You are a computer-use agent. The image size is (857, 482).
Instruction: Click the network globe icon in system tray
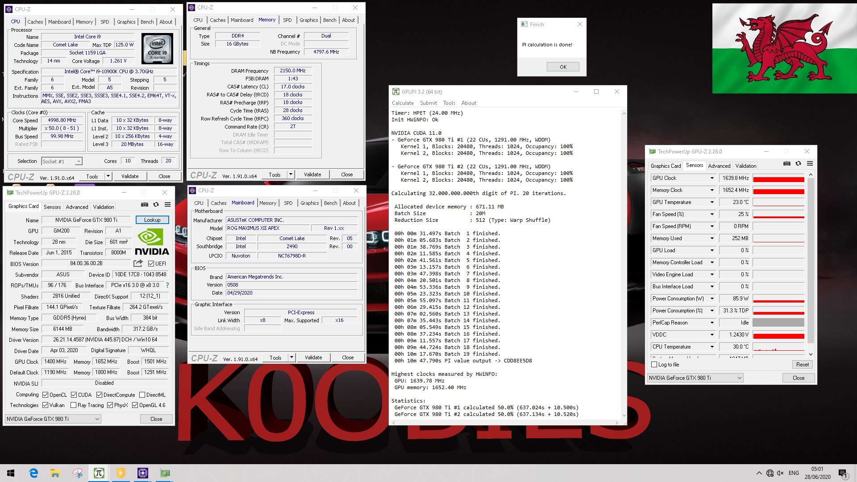pos(770,473)
